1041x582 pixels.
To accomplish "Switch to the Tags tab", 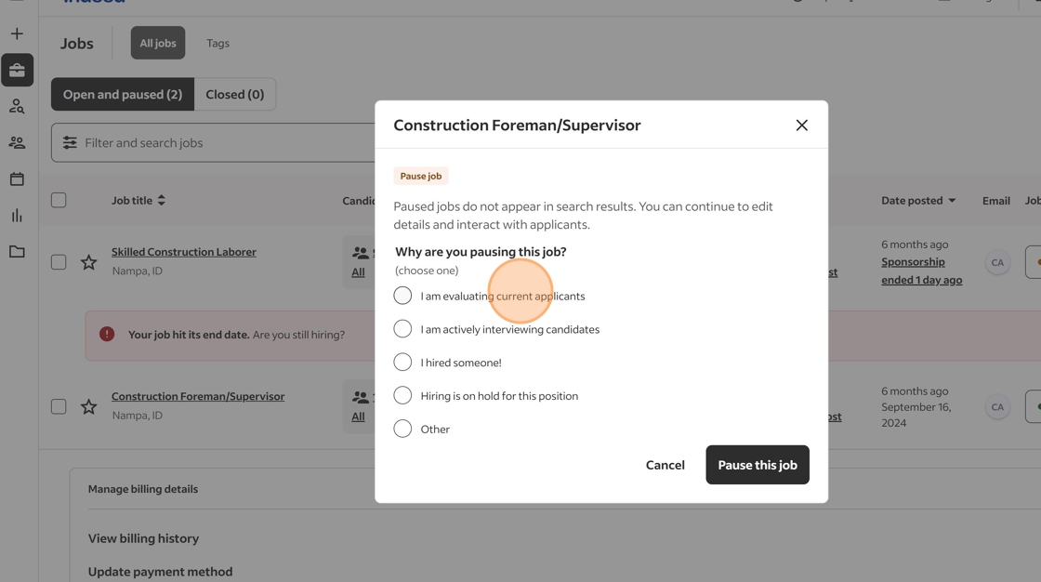I will (x=217, y=44).
